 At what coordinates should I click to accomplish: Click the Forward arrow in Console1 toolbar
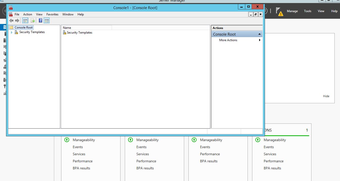[x=17, y=21]
